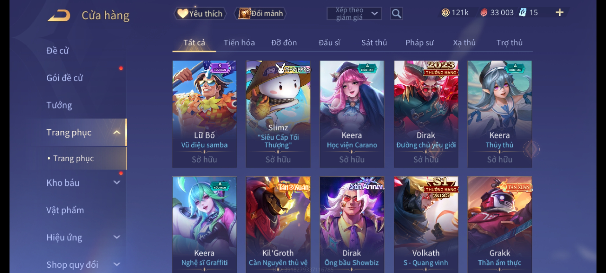Go to Gói đề cử section
The image size is (606, 273).
pos(65,78)
